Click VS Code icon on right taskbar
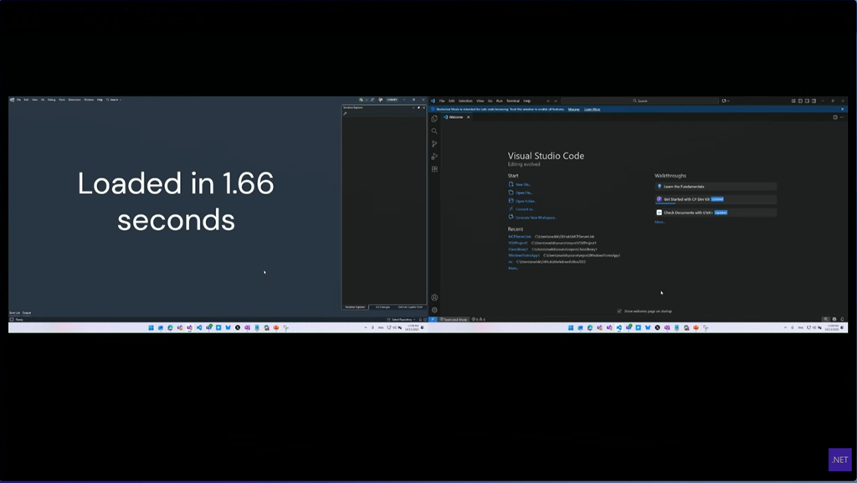The image size is (857, 483). click(x=618, y=328)
